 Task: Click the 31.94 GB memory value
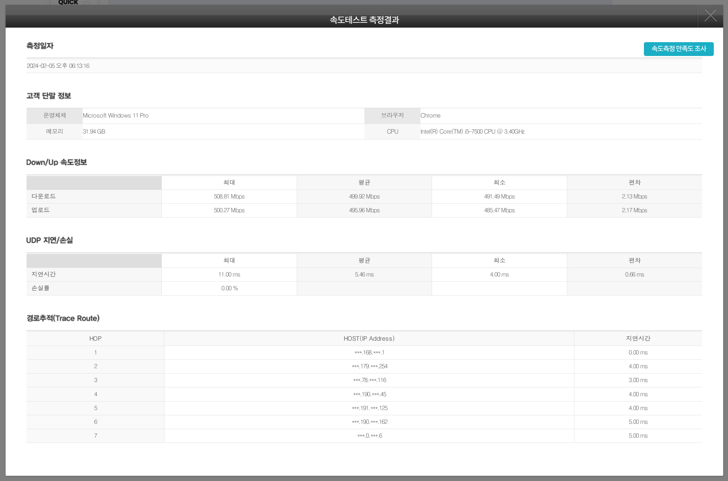point(94,132)
